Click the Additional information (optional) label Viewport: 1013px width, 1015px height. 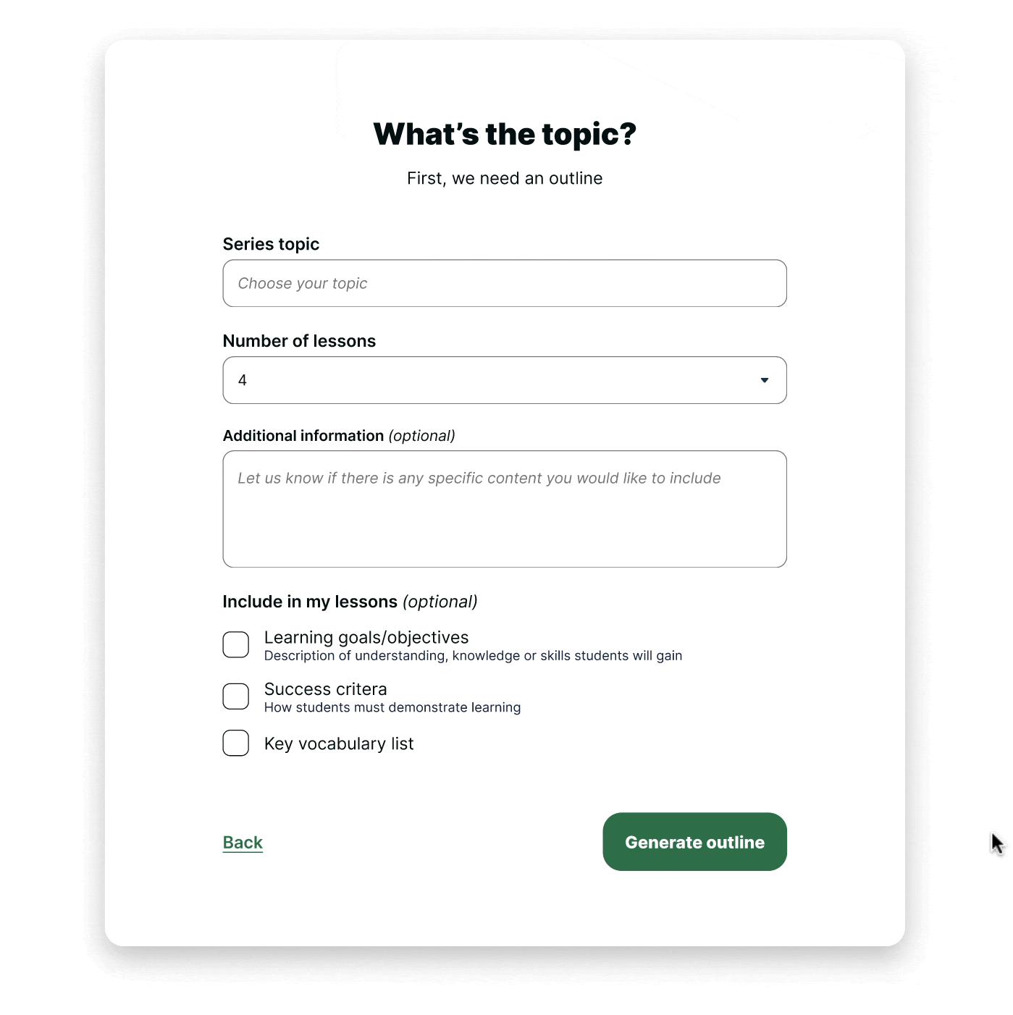coord(339,436)
